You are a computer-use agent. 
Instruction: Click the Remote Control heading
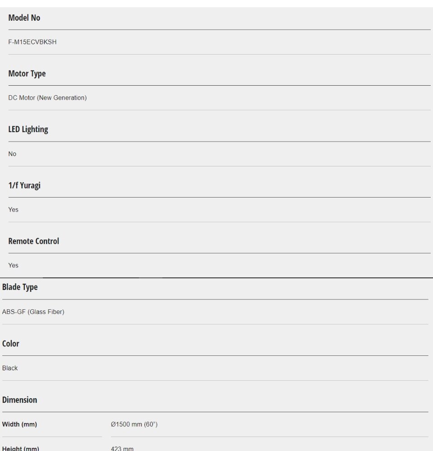coord(34,241)
